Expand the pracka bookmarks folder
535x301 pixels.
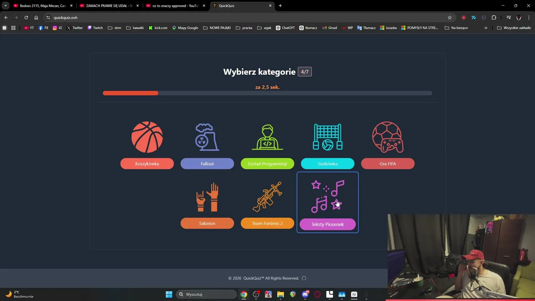244,28
